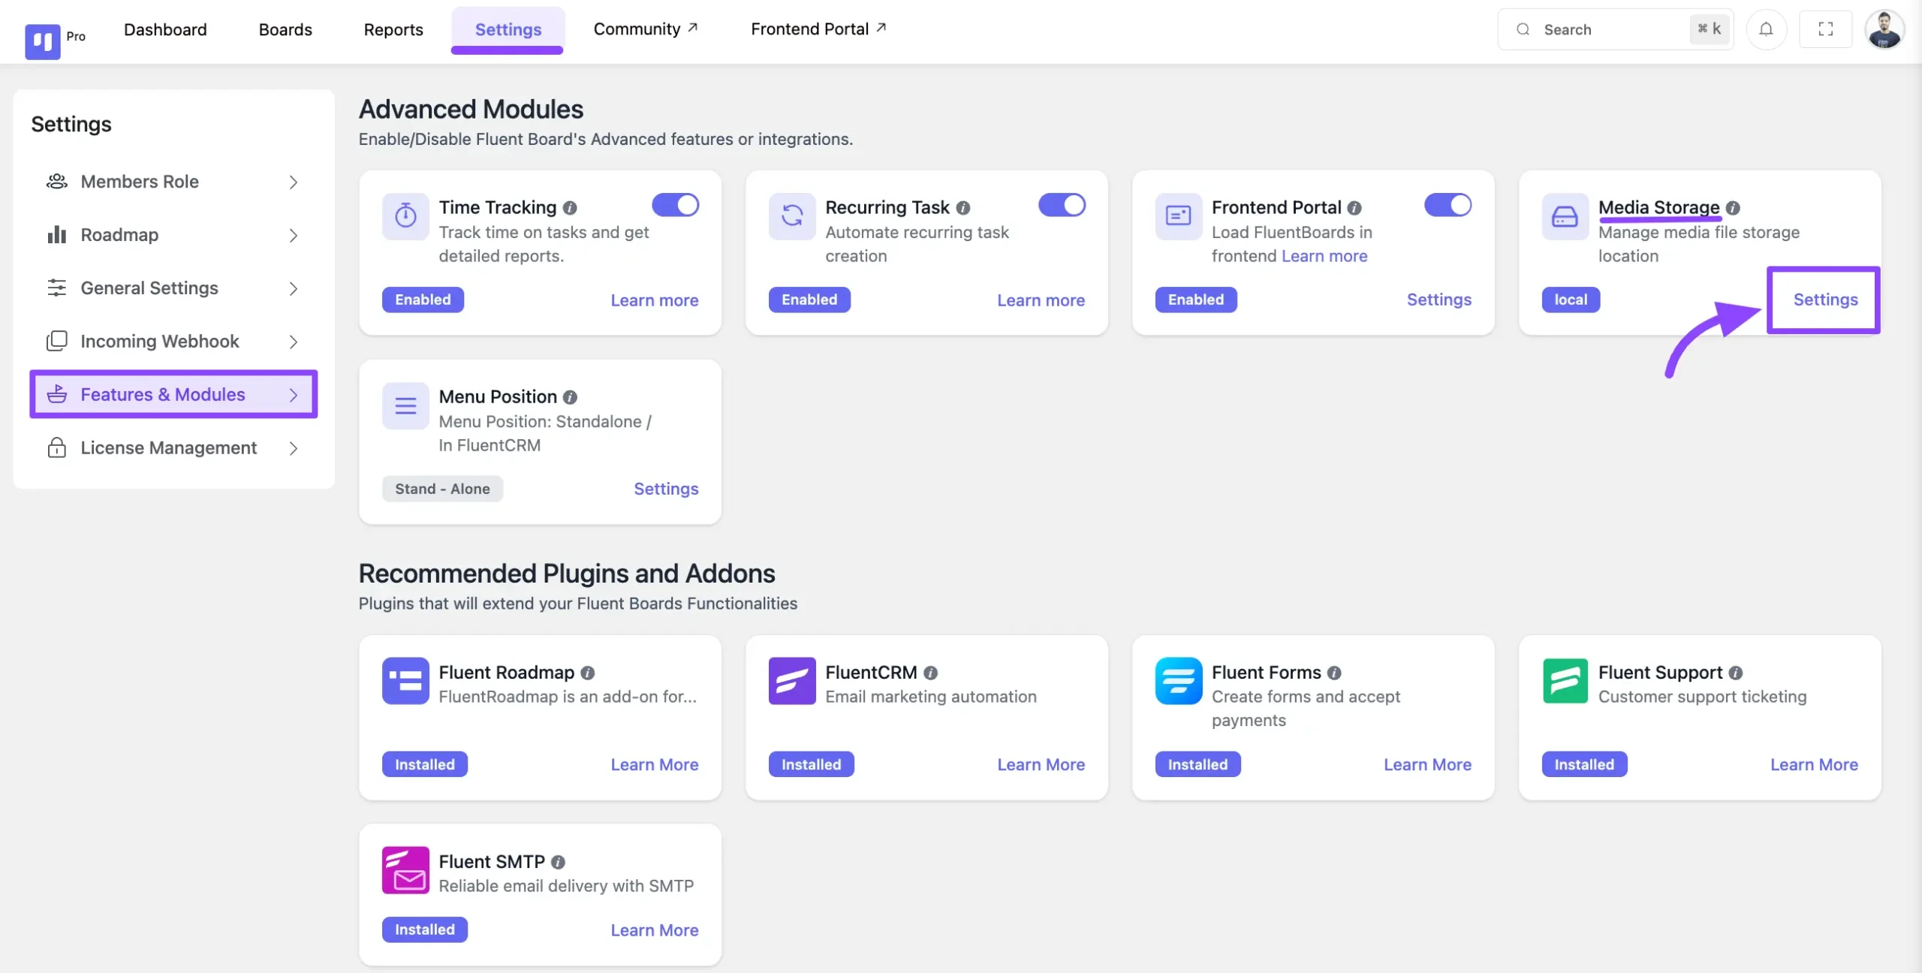Show info tooltip for Frontend Portal module
Viewport: 1922px width, 973px height.
[x=1354, y=208]
